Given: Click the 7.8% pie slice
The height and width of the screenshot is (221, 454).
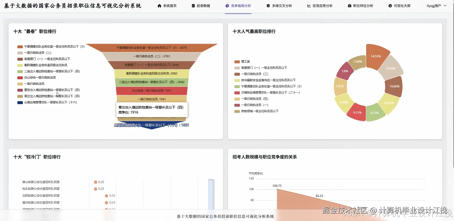Looking at the screenshot, I should [x=344, y=71].
